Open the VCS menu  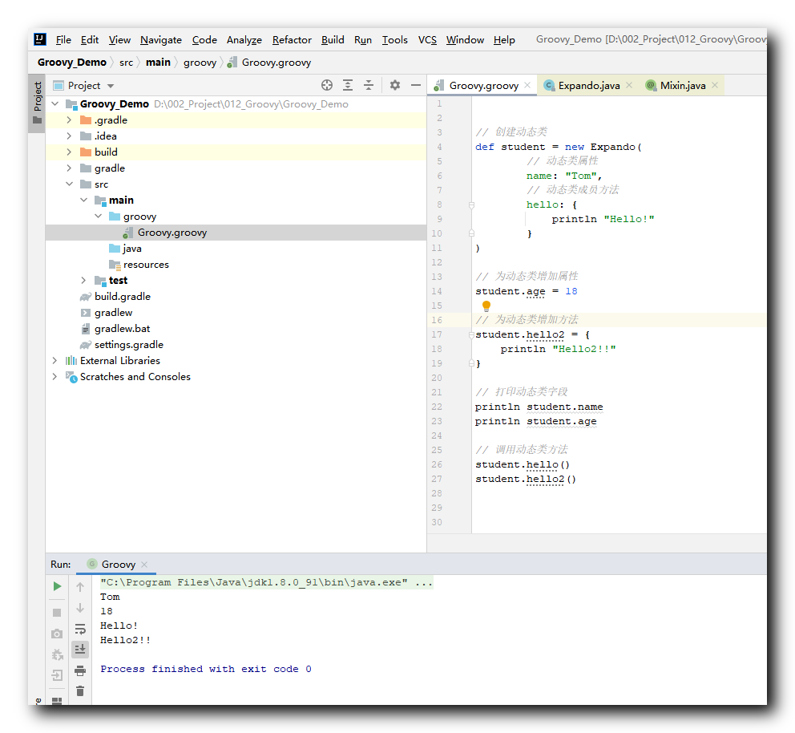[x=427, y=39]
